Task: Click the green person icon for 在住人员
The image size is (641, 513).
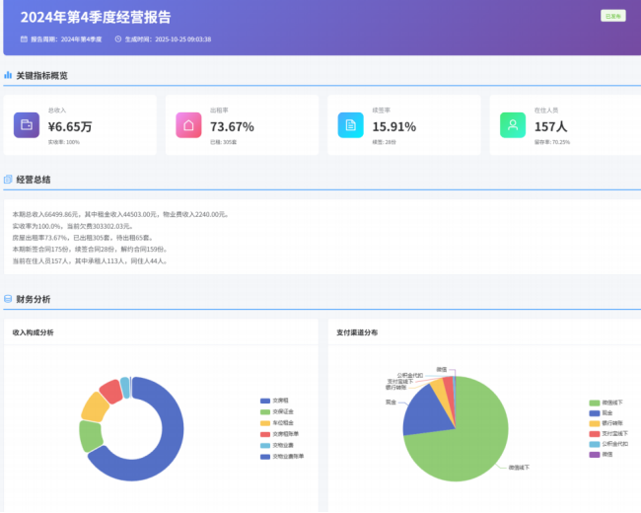Action: (512, 125)
